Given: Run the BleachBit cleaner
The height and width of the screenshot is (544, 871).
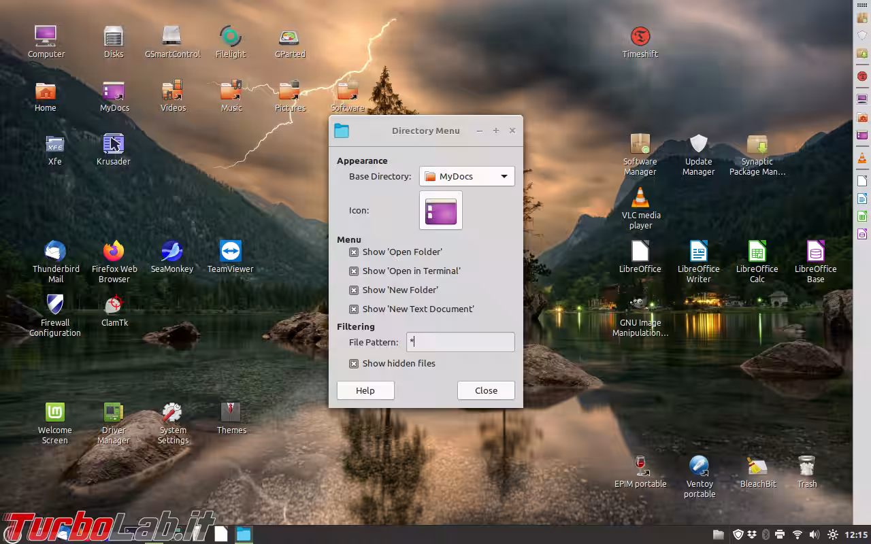Looking at the screenshot, I should coord(757,466).
